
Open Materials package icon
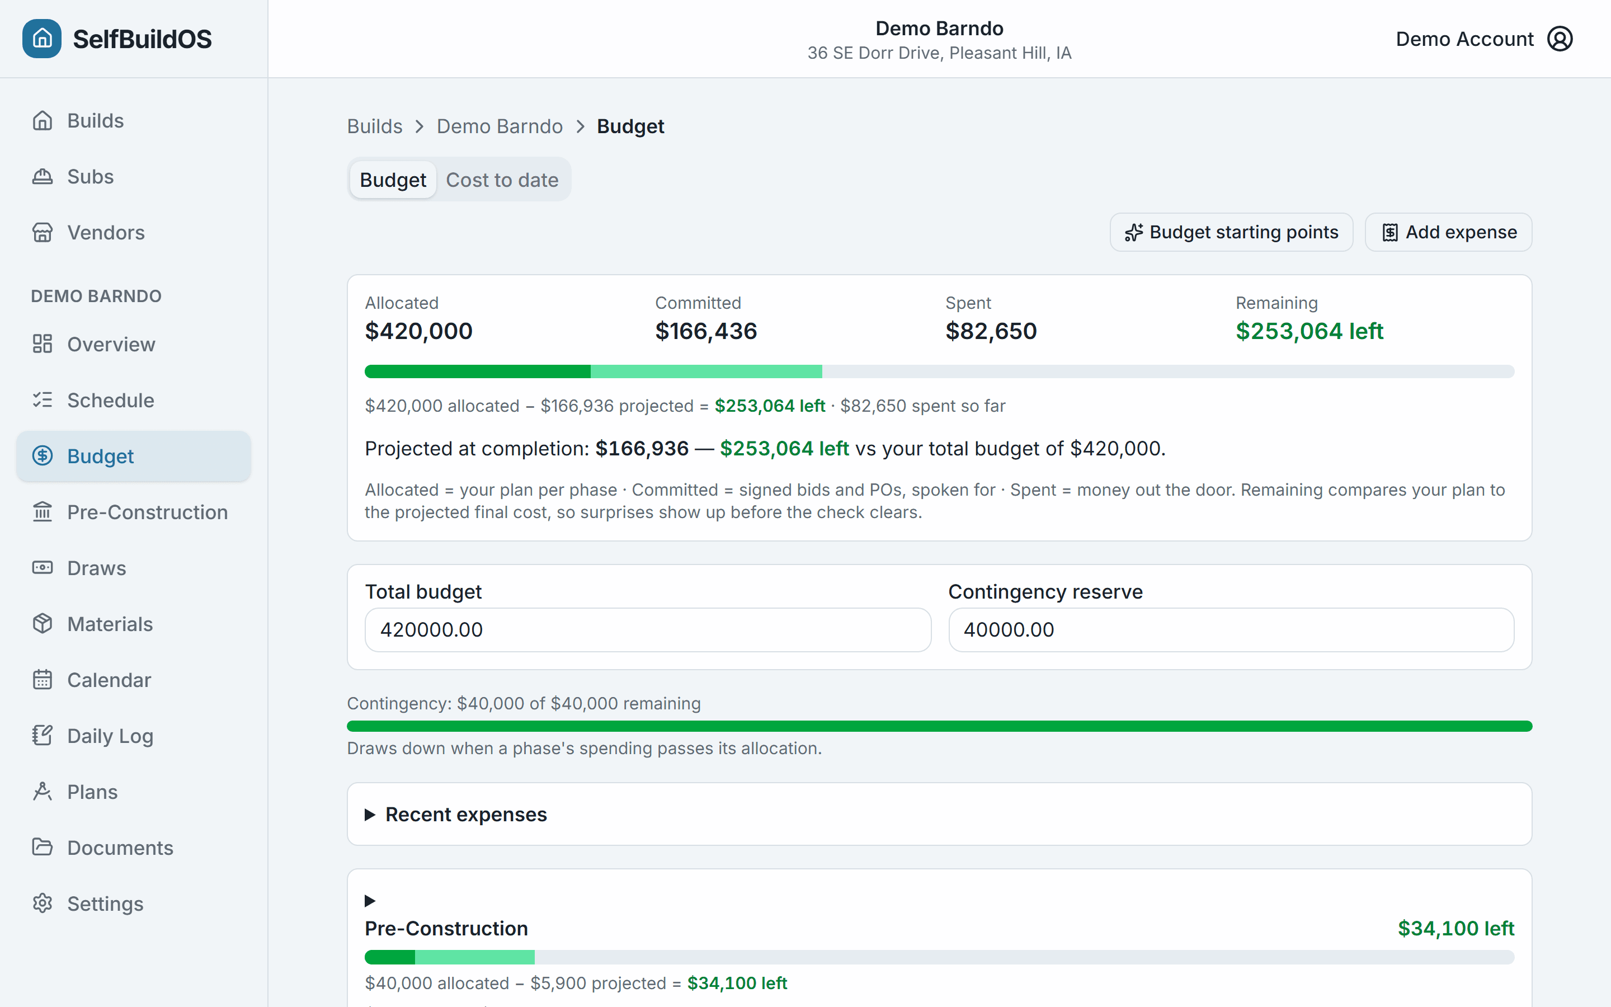(43, 624)
